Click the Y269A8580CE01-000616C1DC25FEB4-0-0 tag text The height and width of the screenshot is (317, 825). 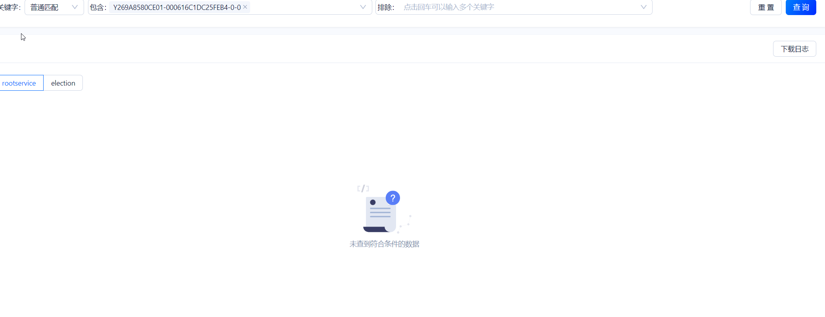tap(177, 7)
